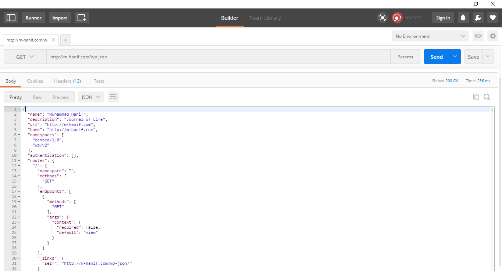Click the "Muhammad Hanif" name value
Image resolution: width=502 pixels, height=271 pixels.
tap(67, 114)
